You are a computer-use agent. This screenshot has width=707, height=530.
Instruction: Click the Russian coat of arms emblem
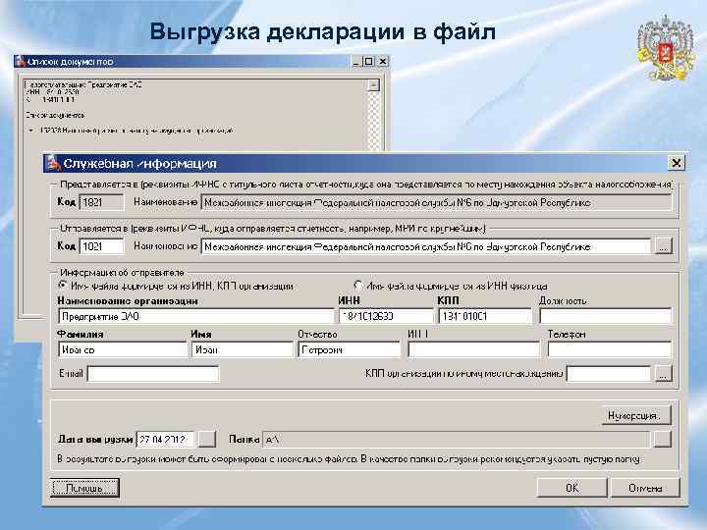666,48
